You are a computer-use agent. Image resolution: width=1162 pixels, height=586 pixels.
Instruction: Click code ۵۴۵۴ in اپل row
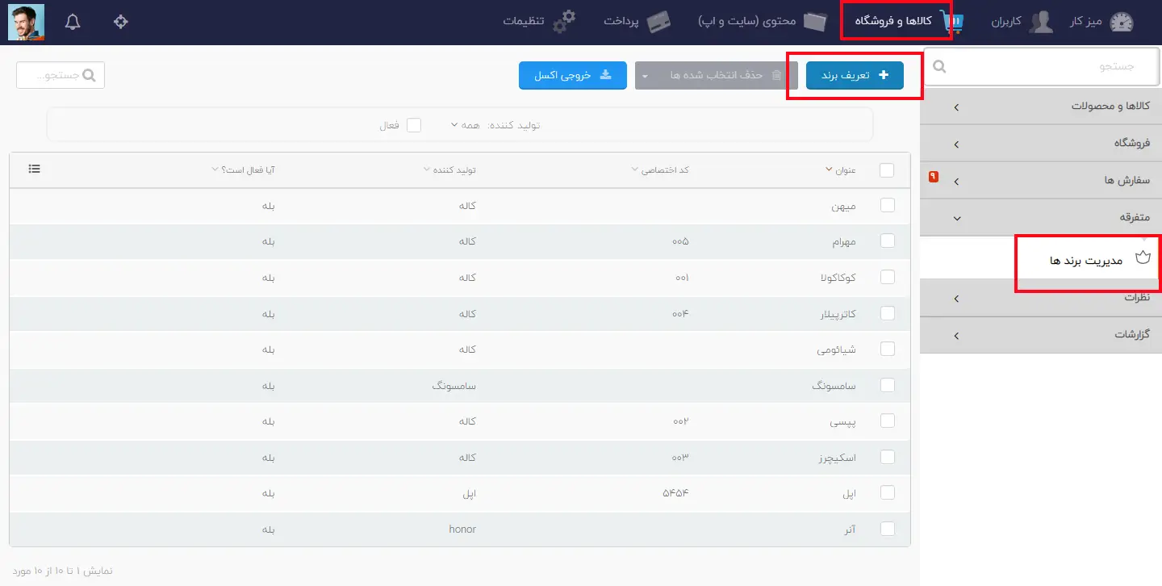(x=675, y=492)
